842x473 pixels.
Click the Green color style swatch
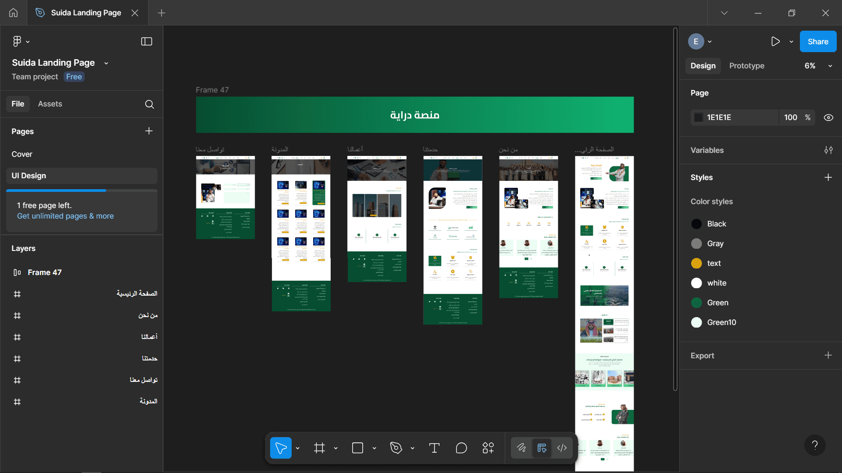tap(696, 303)
